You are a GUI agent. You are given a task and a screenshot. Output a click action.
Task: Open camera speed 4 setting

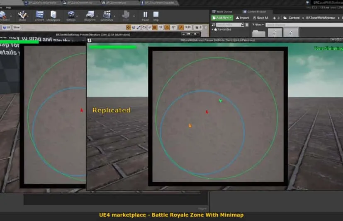[x=198, y=27]
